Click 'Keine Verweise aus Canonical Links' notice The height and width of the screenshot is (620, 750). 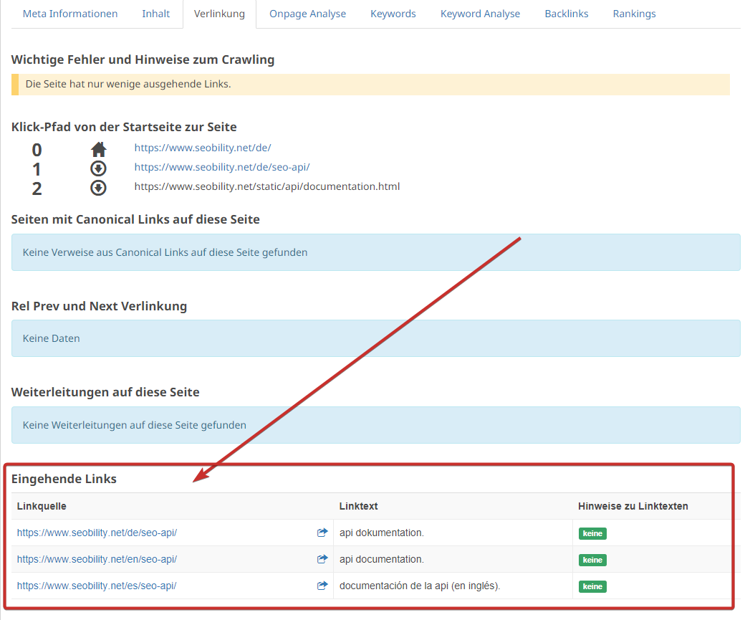(376, 252)
